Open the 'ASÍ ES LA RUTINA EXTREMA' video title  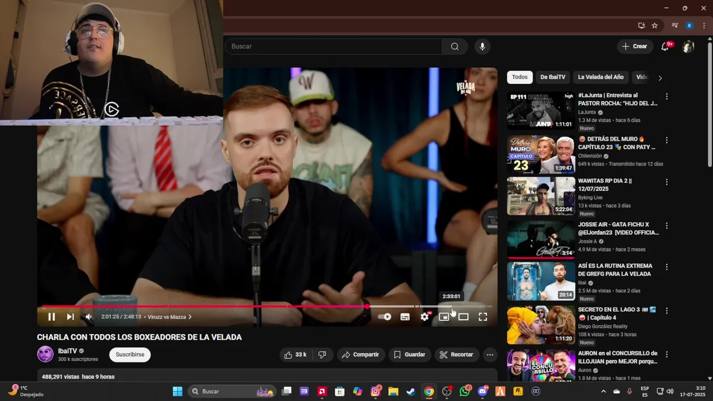(615, 270)
